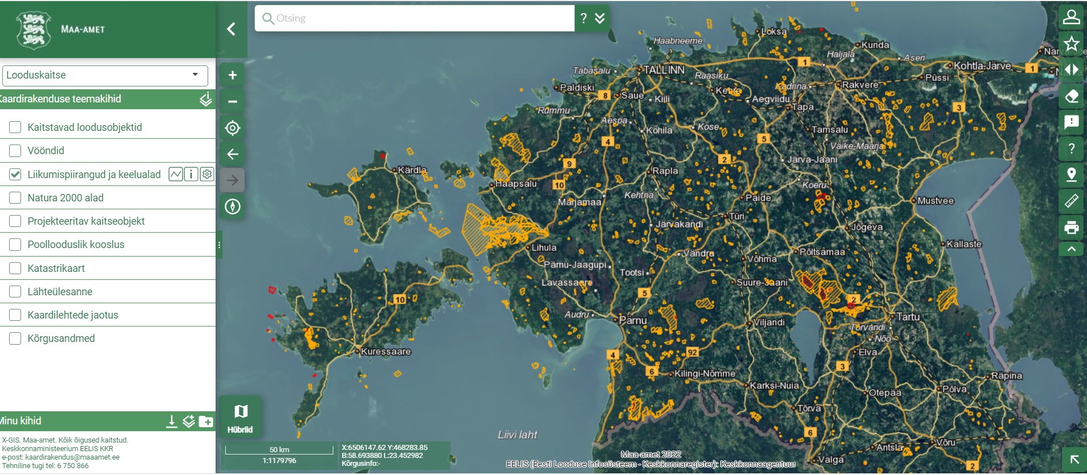
Task: Collapse the left sidebar panel arrow
Action: [x=231, y=29]
